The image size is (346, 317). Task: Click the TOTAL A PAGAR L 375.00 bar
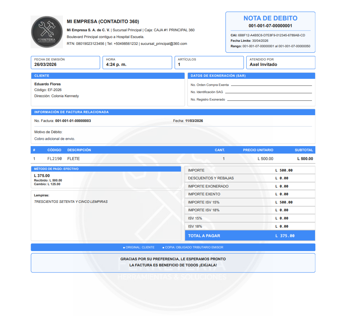(x=250, y=236)
